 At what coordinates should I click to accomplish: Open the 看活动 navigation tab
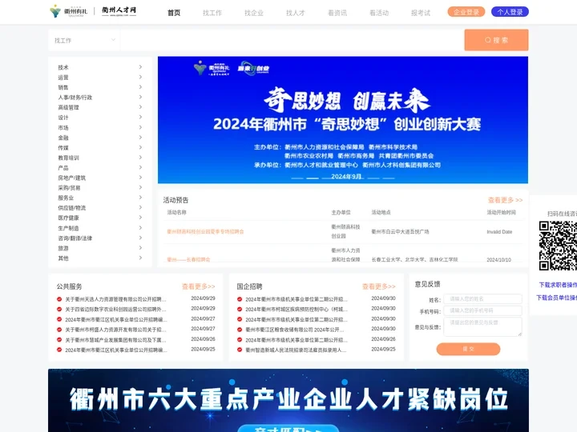(x=379, y=13)
